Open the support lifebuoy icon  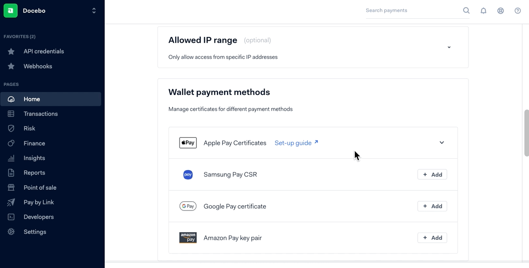[x=501, y=11]
